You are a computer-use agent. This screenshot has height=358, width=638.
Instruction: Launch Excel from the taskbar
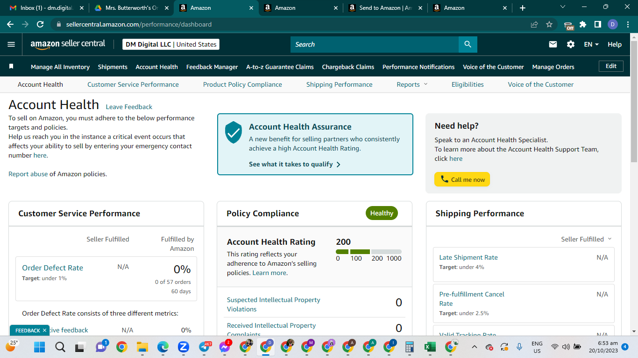coord(430,347)
